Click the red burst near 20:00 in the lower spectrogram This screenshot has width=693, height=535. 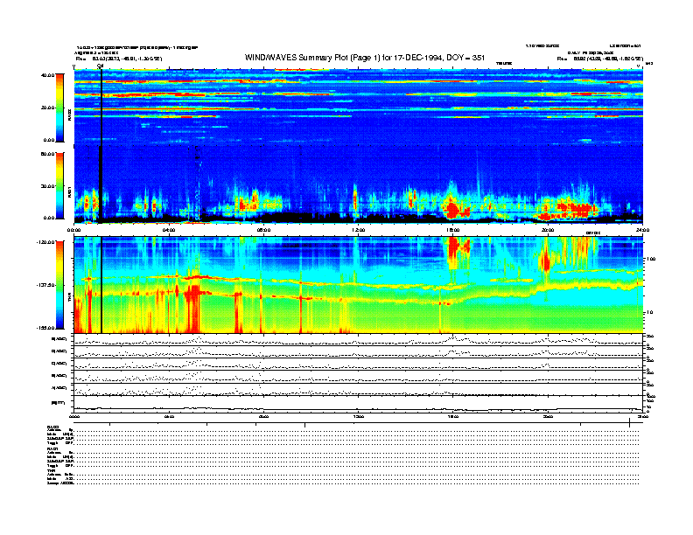(546, 261)
